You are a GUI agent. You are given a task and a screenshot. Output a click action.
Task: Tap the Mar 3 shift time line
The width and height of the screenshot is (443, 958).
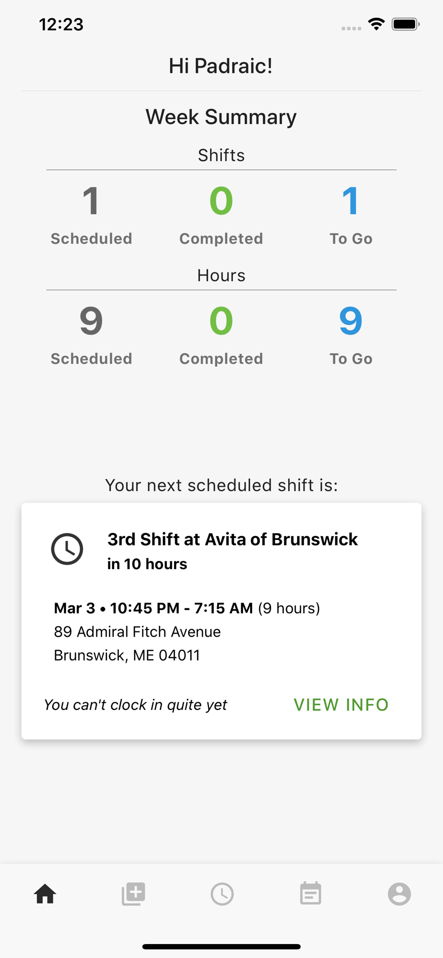click(x=187, y=608)
